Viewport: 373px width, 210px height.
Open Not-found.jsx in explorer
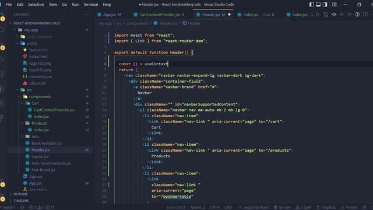point(44,170)
